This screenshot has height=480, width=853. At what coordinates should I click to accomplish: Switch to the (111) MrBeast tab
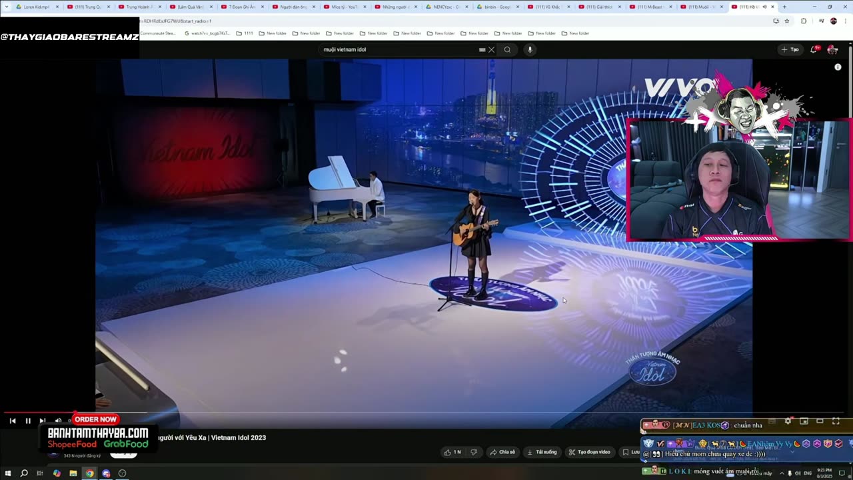(652, 7)
